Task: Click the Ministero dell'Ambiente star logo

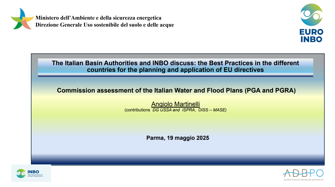Action: point(22,19)
